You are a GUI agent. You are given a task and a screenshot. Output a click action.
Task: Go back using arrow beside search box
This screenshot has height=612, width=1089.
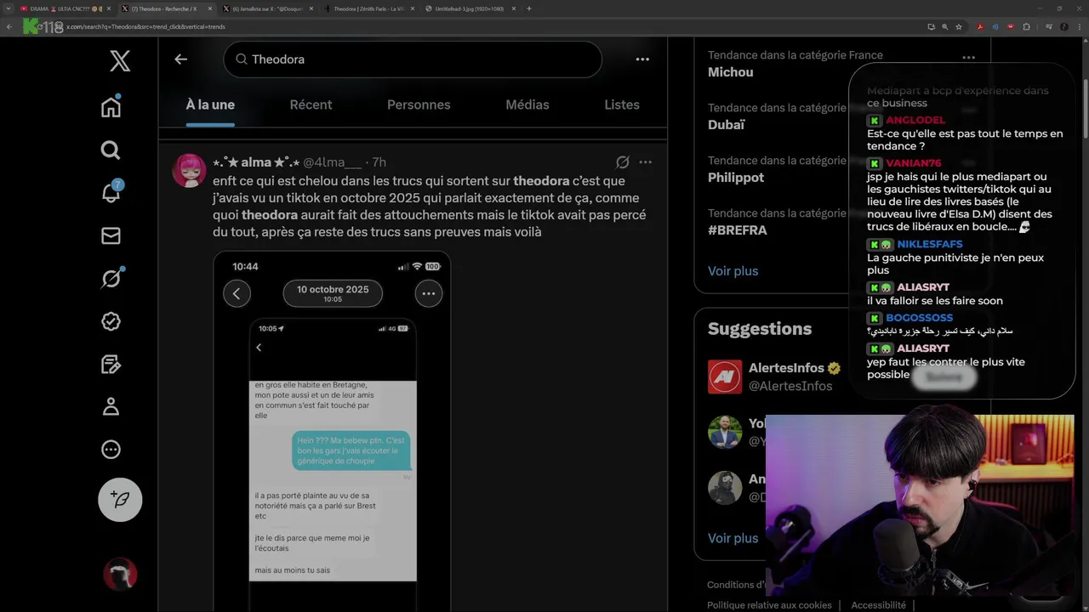click(180, 59)
